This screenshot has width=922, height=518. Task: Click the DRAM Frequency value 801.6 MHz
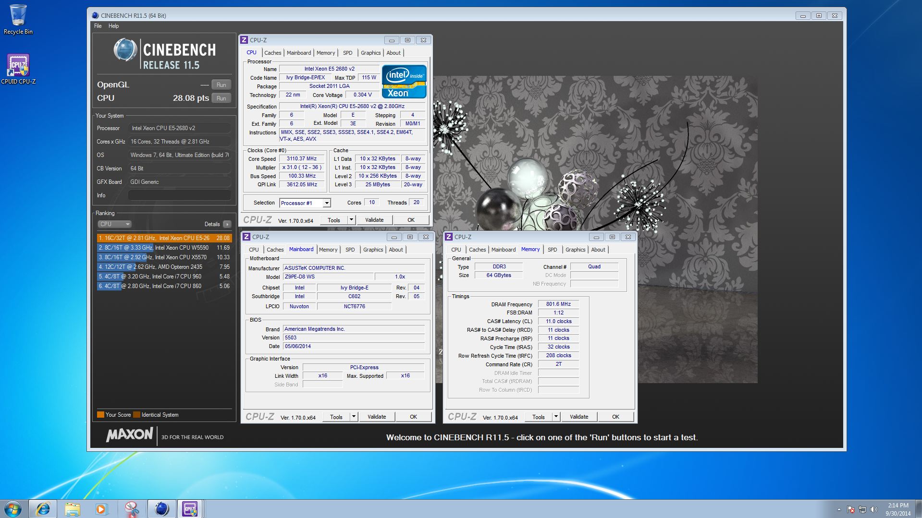[x=558, y=304]
